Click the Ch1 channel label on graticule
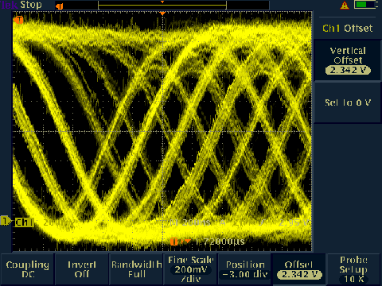 click(24, 222)
